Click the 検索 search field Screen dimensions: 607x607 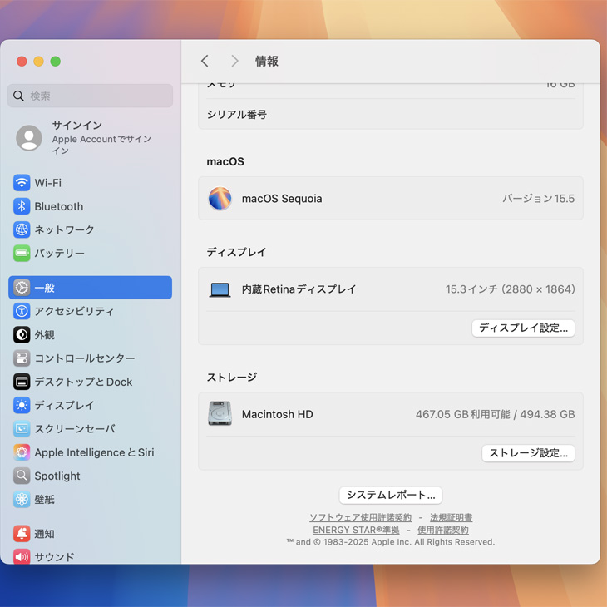tap(90, 96)
